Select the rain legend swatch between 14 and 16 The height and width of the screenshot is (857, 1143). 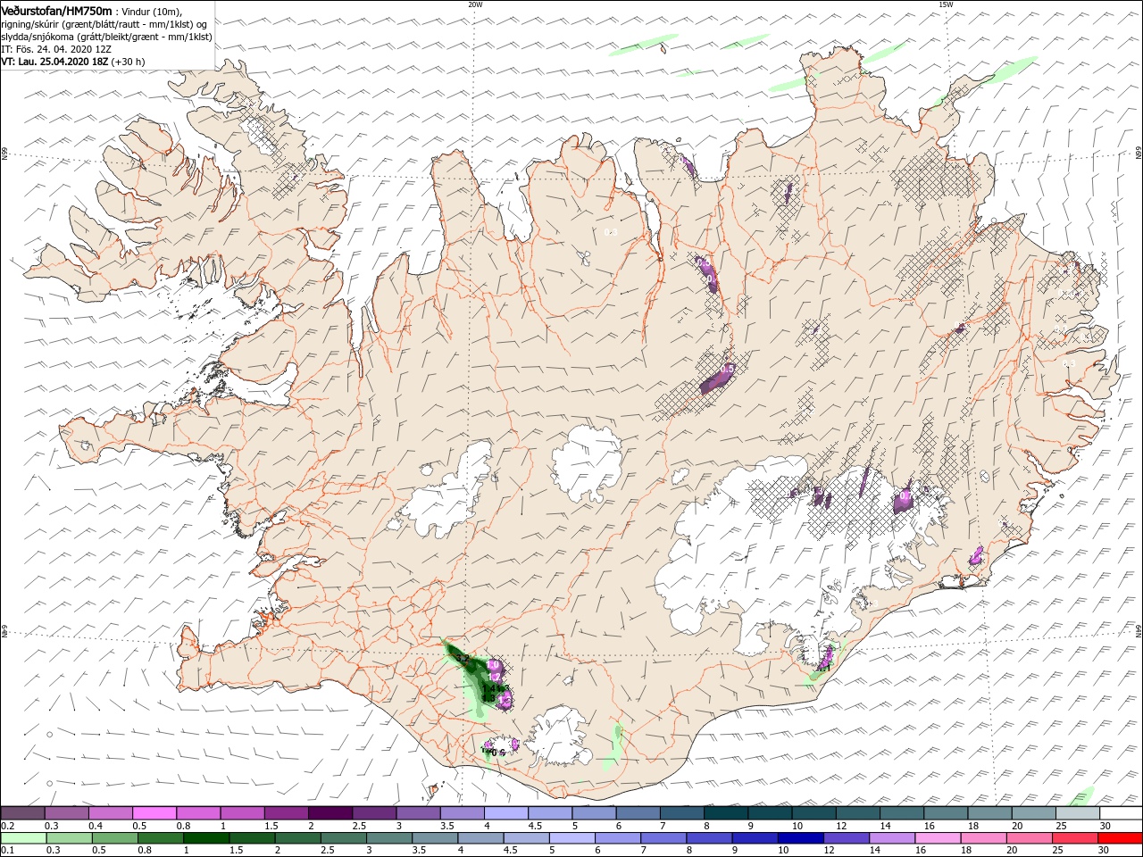891,838
